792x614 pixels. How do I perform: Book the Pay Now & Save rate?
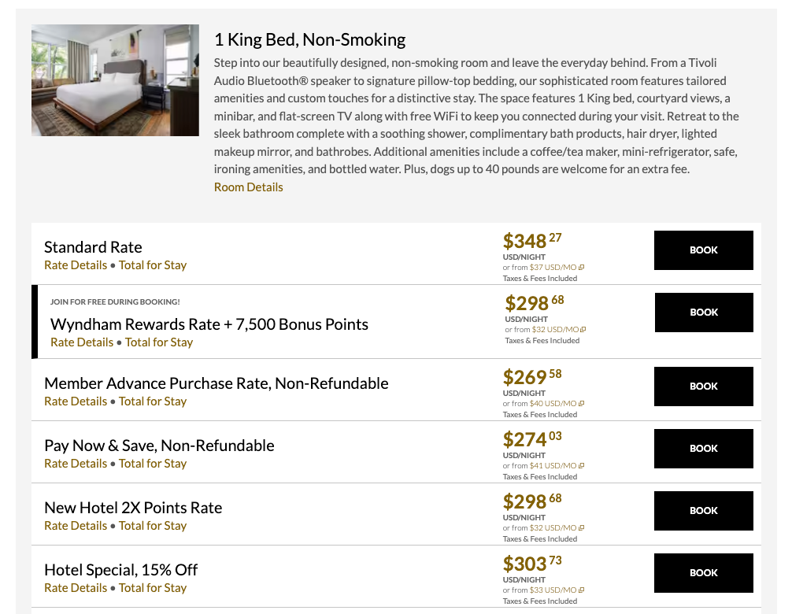(x=703, y=449)
